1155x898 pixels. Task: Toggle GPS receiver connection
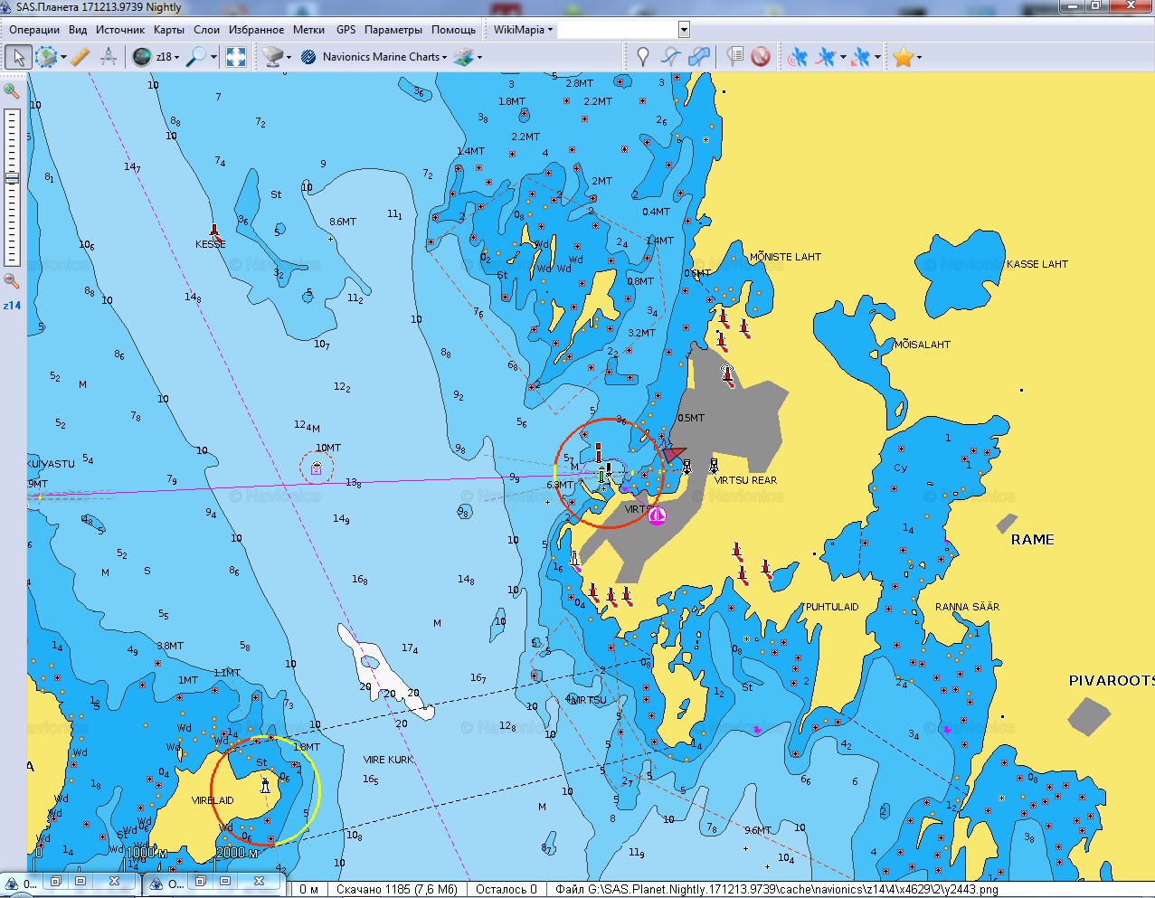(797, 57)
